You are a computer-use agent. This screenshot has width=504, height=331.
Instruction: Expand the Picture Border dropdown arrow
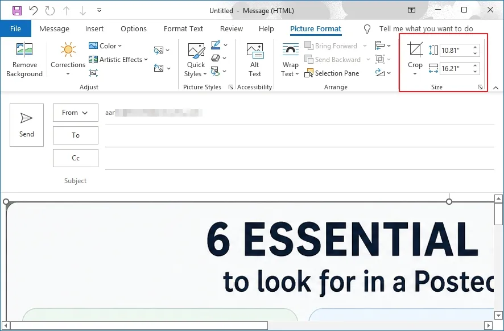tap(226, 45)
